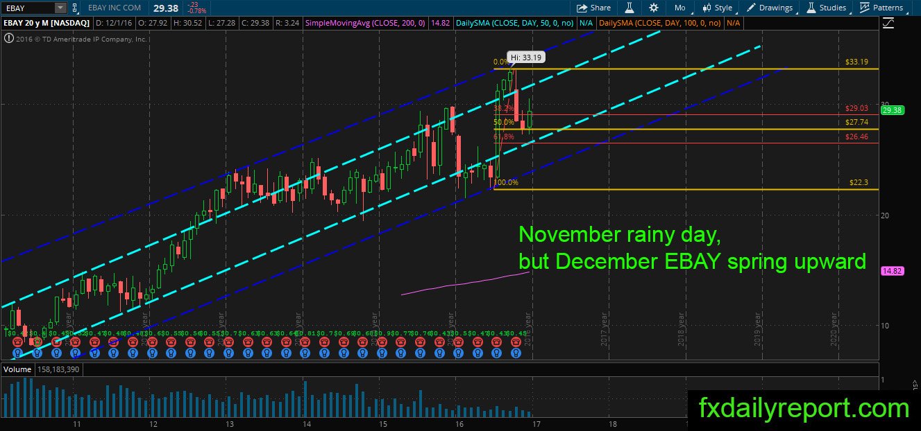Click the year 14 label on the time axis

pyautogui.click(x=305, y=423)
